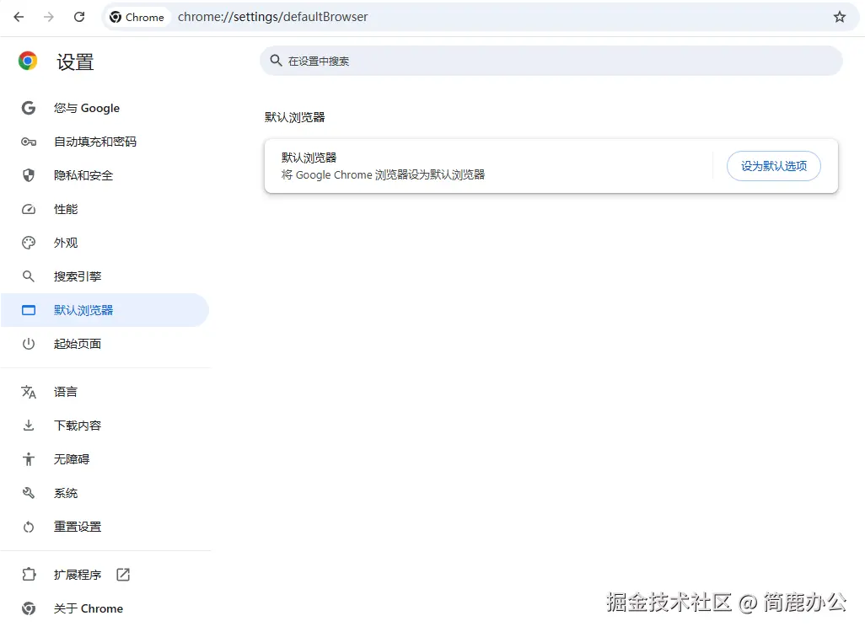The width and height of the screenshot is (865, 632).
Task: Open 关于 Chrome page
Action: click(88, 608)
